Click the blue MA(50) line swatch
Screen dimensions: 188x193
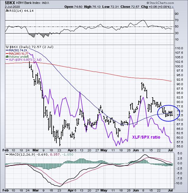[7, 50]
